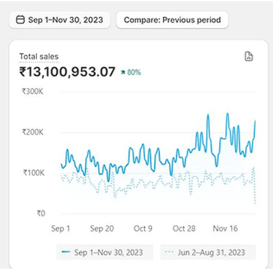Click the green upward trend arrow icon
The image size is (273, 270).
pyautogui.click(x=123, y=72)
